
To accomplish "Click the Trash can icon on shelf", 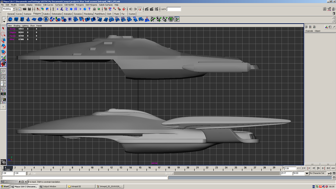I will 334,13.
